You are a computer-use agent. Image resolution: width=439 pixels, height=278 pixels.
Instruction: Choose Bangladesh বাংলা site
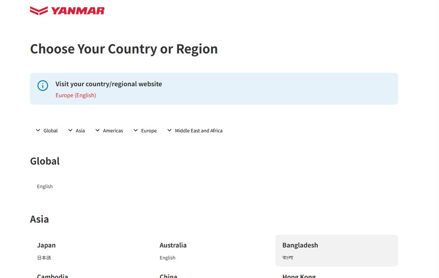336,251
